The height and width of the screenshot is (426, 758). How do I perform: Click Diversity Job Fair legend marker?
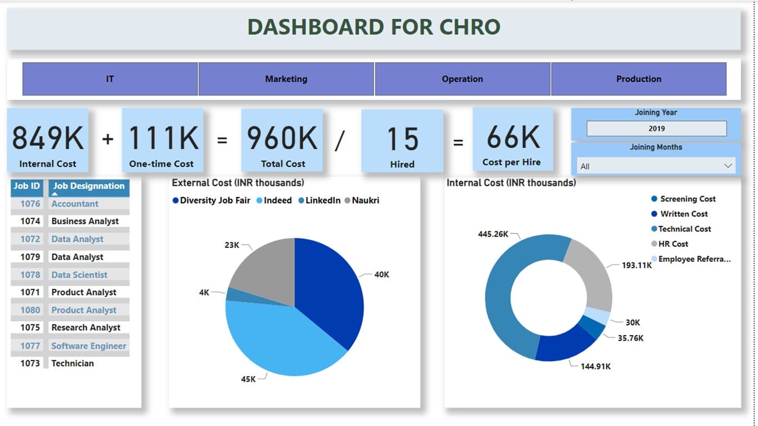click(x=175, y=201)
